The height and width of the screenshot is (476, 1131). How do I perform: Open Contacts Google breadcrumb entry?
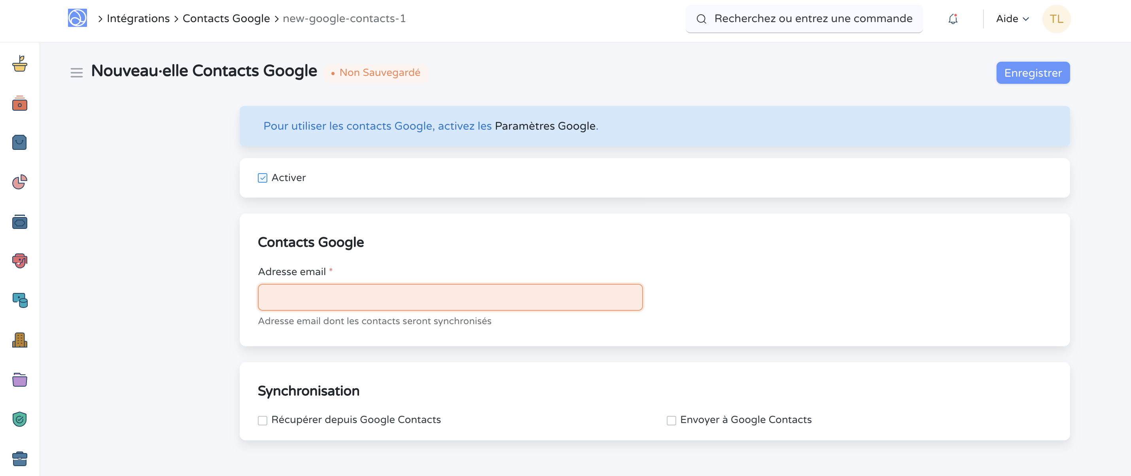click(226, 19)
